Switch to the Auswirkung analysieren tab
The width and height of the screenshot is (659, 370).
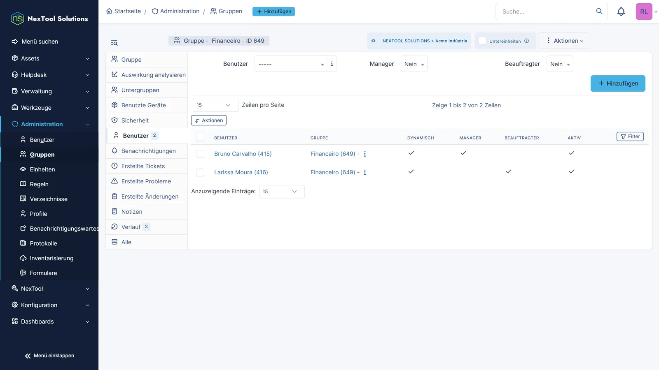tap(147, 75)
